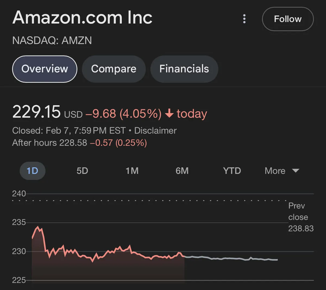This screenshot has width=326, height=290.
Task: Click the red down arrow next to today's change
Action: [170, 113]
